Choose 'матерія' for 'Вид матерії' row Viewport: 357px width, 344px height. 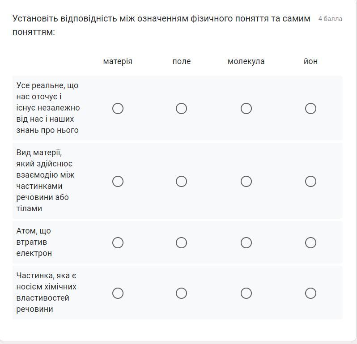tap(118, 181)
